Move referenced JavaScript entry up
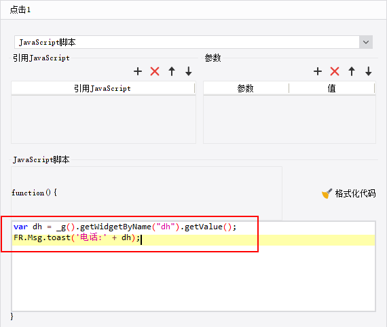The image size is (387, 327). 172,71
